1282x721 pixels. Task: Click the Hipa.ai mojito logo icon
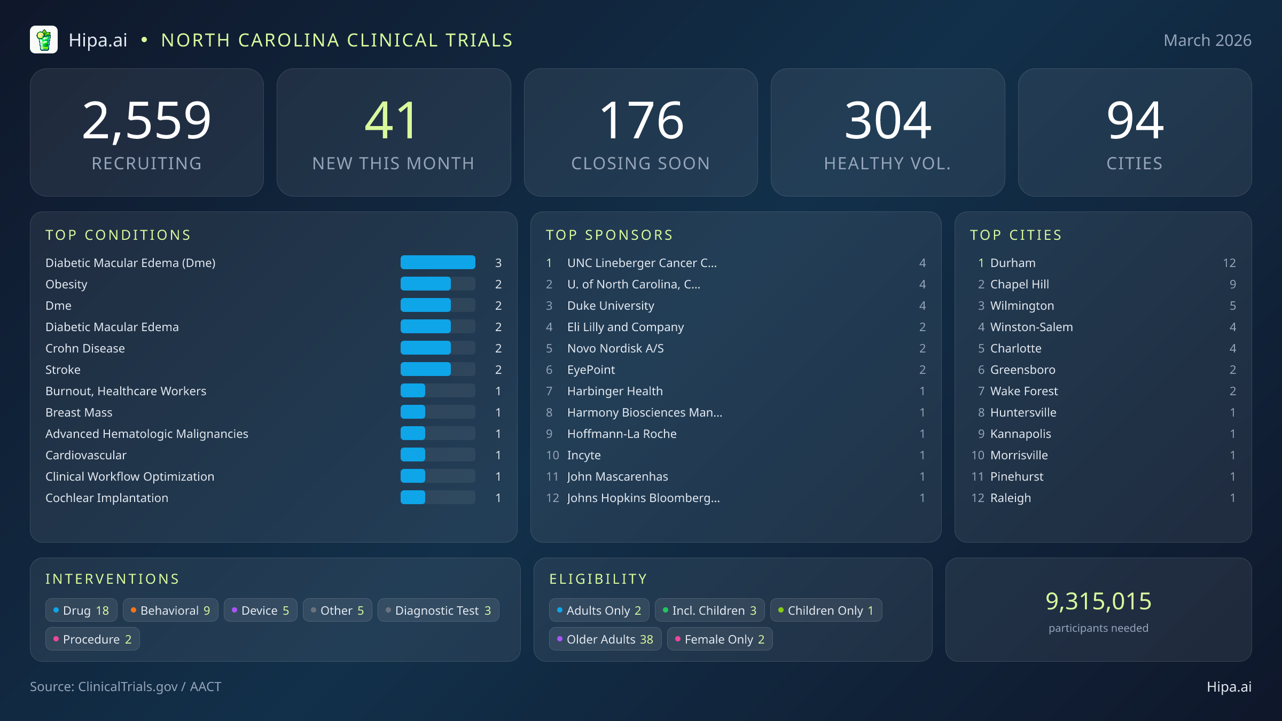[45, 40]
